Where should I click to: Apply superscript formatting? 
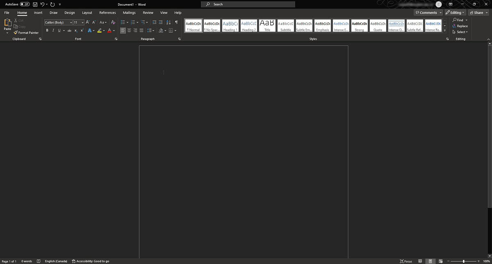tap(82, 31)
